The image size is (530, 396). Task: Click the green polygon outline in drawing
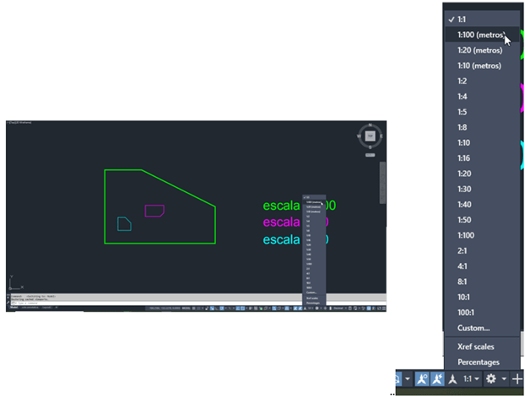105,206
